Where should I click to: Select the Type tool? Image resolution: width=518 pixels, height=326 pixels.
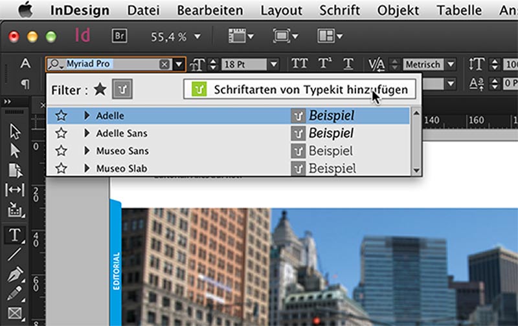pos(15,235)
